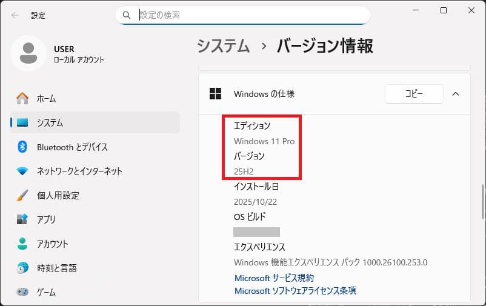This screenshot has height=306, width=486.
Task: Focus the settings search field
Action: click(x=243, y=15)
